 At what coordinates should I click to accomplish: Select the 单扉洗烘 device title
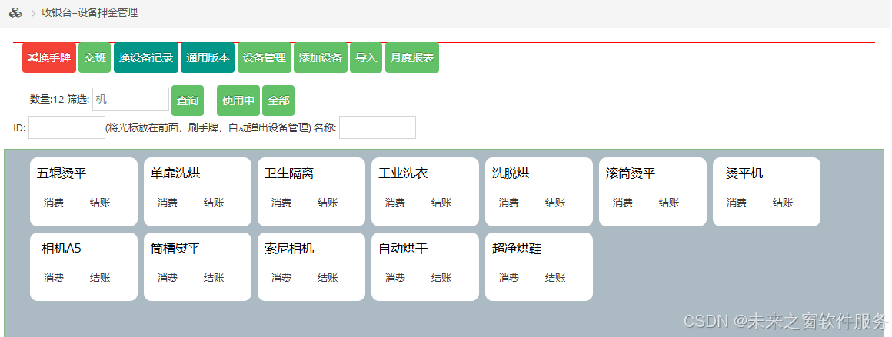[x=175, y=173]
